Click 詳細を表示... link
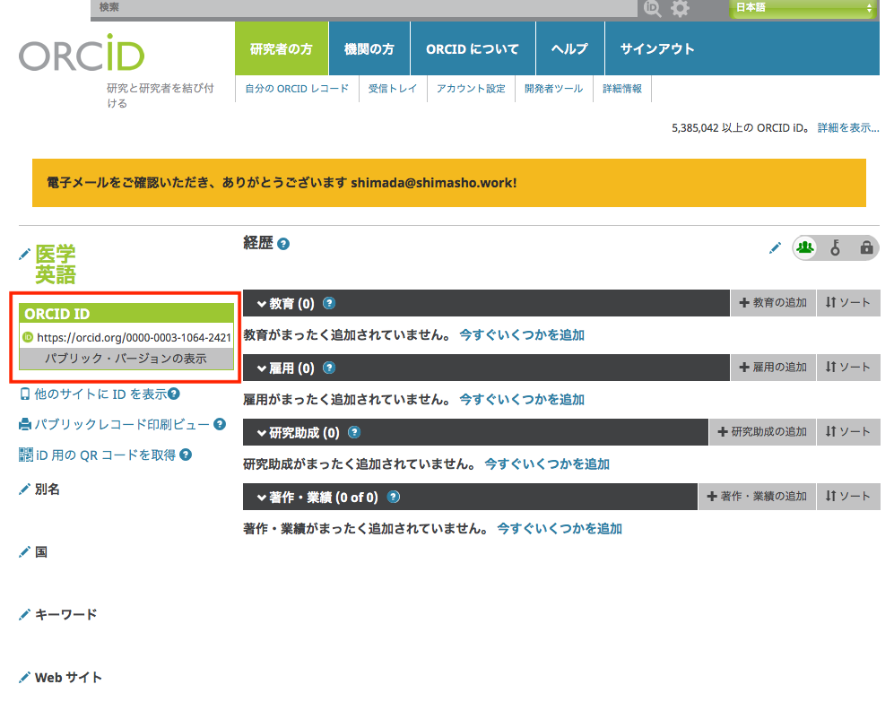 pos(848,127)
